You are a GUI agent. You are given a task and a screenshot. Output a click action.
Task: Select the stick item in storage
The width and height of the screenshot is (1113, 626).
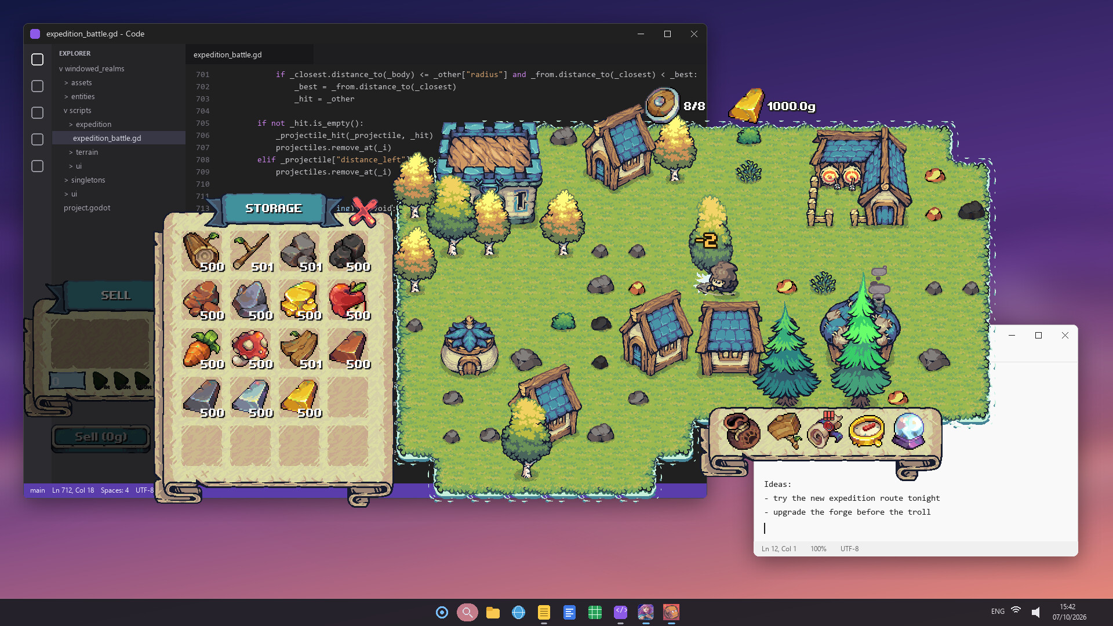click(x=250, y=252)
